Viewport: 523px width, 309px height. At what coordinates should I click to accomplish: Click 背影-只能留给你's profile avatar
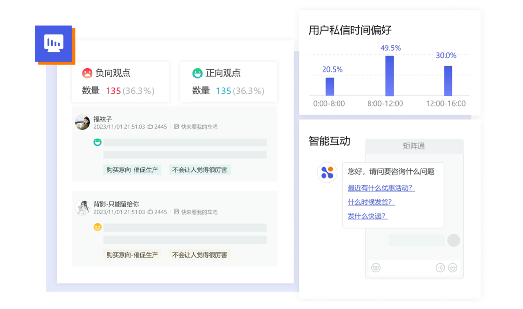click(x=82, y=208)
